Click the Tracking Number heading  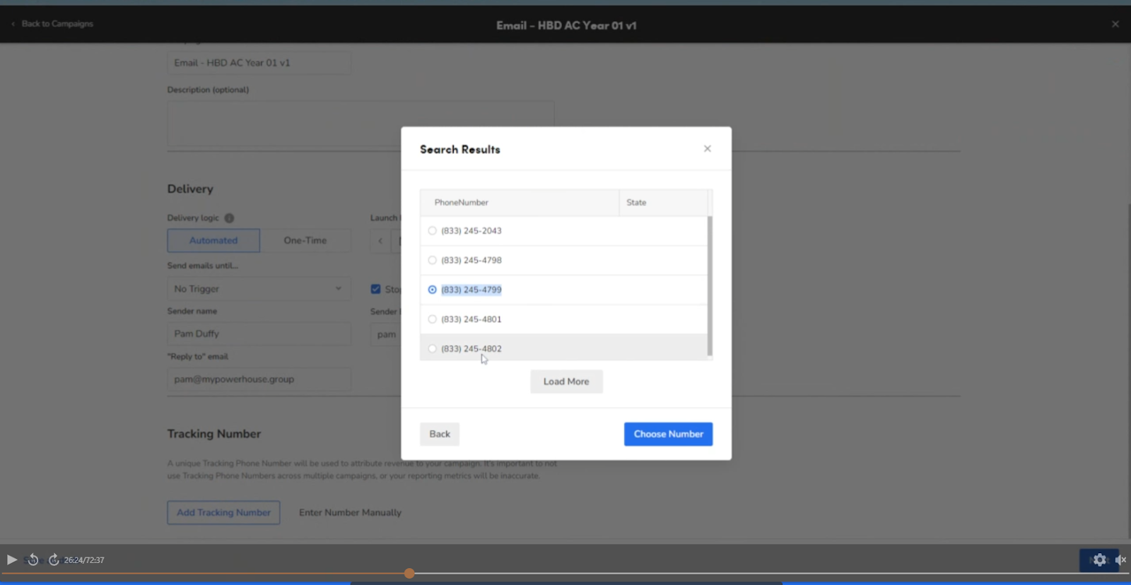coord(214,434)
